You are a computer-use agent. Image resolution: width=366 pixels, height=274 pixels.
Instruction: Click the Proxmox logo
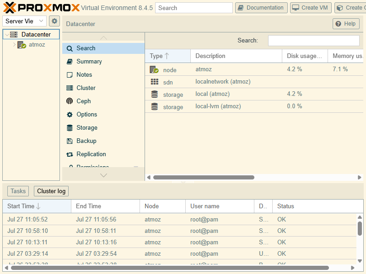(41, 8)
